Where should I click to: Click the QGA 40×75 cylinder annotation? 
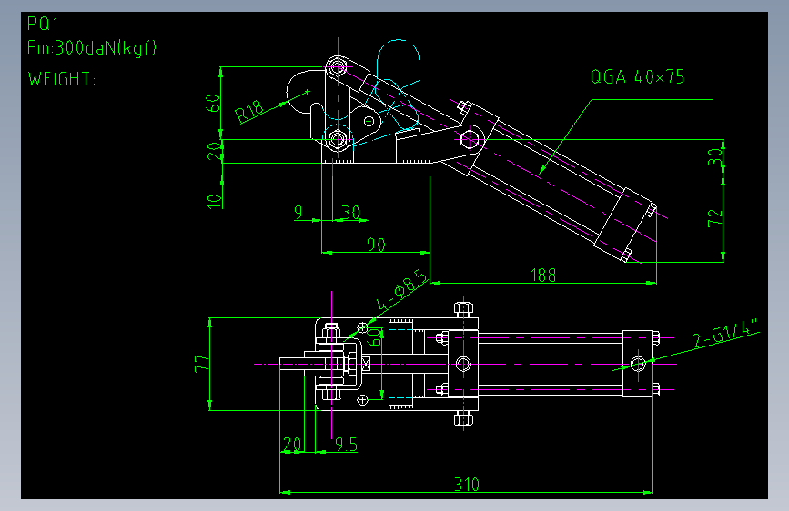point(637,77)
